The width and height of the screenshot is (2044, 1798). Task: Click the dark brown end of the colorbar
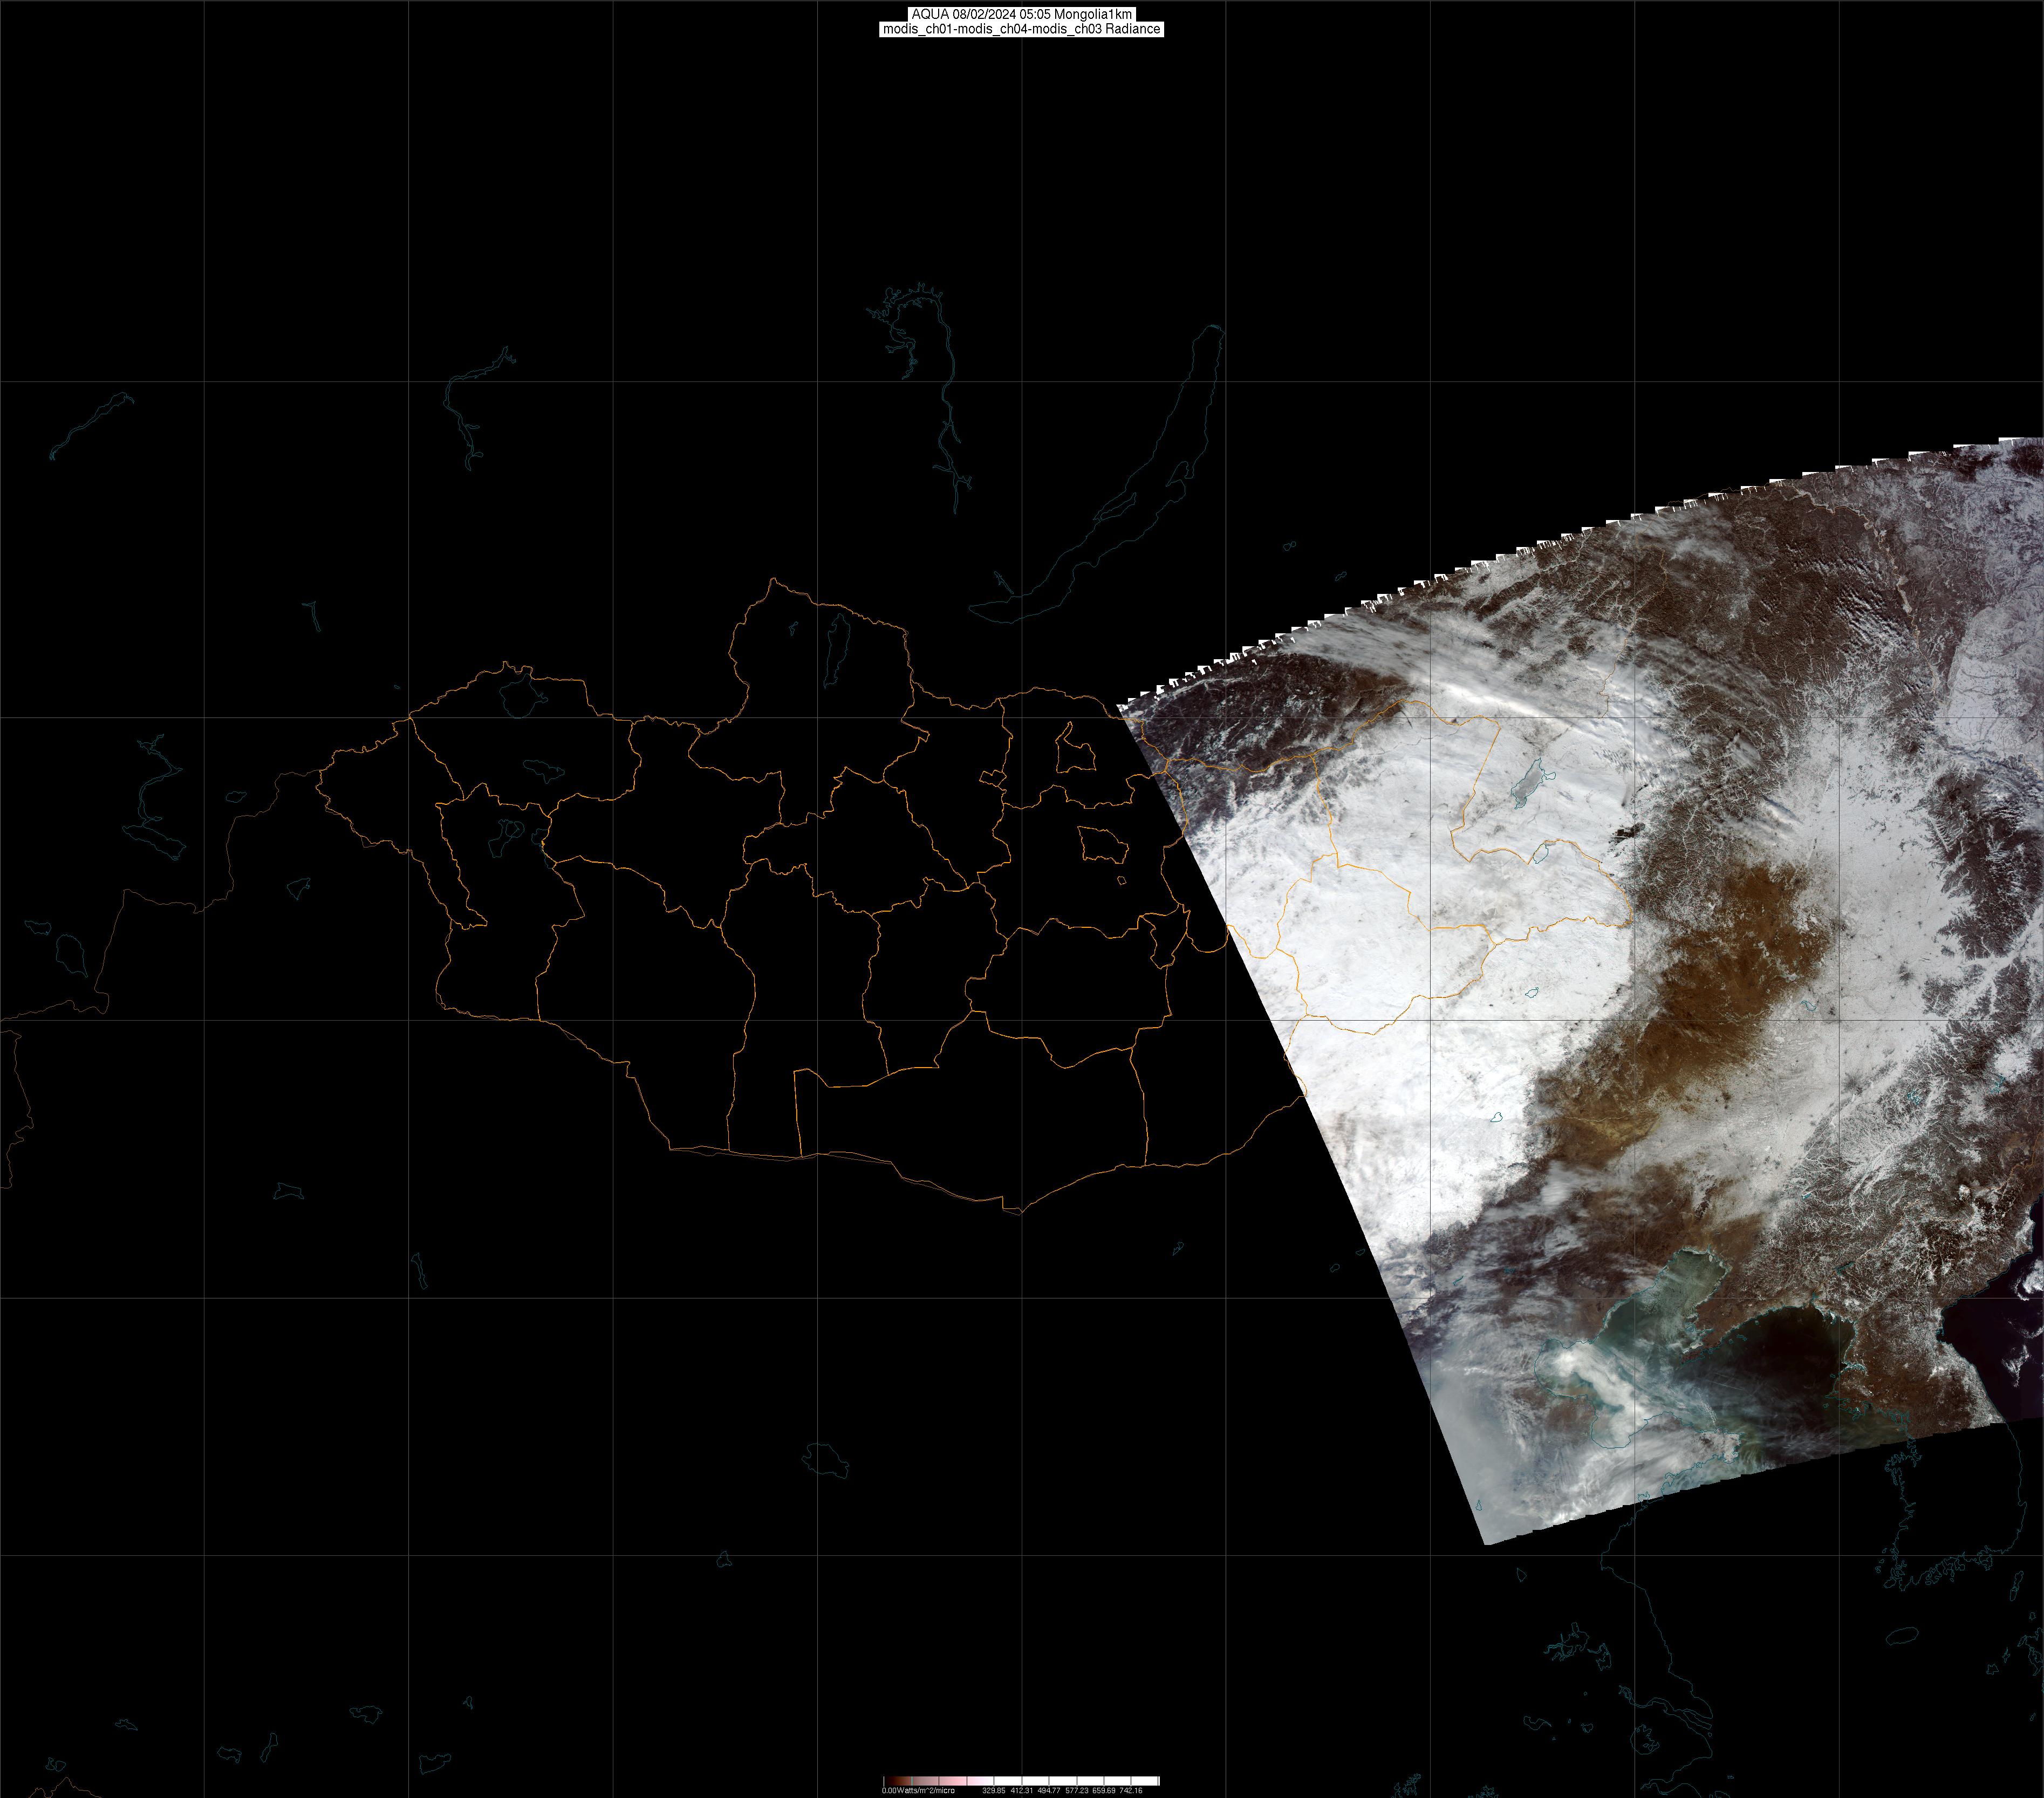pos(890,1781)
